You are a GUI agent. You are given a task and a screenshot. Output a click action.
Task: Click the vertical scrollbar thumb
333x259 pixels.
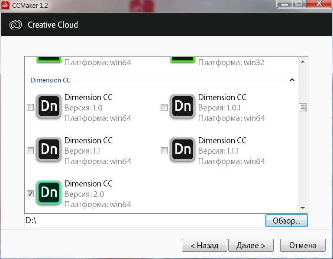coord(303,107)
